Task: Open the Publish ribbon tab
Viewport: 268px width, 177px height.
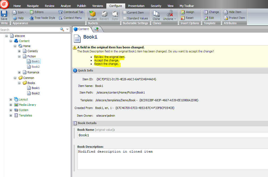Action: [x=82, y=6]
